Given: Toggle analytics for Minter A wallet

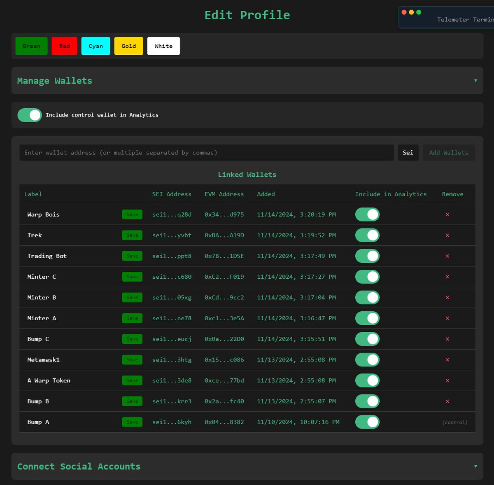Looking at the screenshot, I should point(367,318).
